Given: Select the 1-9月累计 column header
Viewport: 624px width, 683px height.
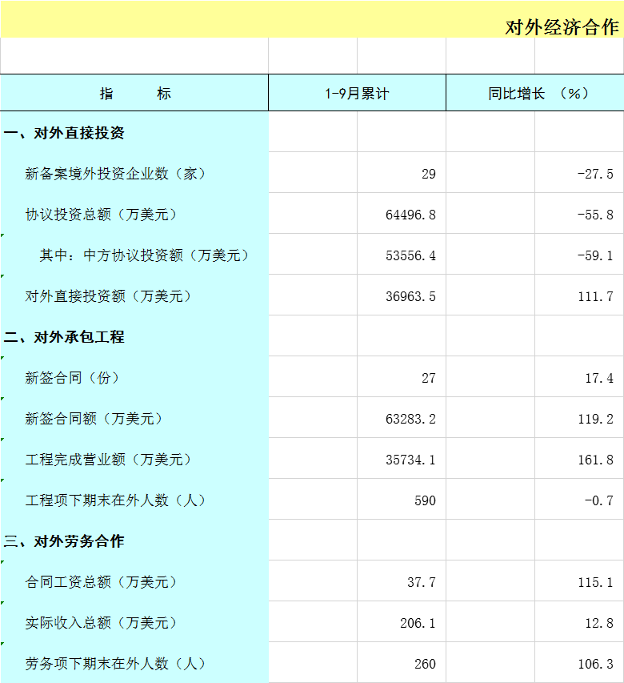Looking at the screenshot, I should click(357, 93).
